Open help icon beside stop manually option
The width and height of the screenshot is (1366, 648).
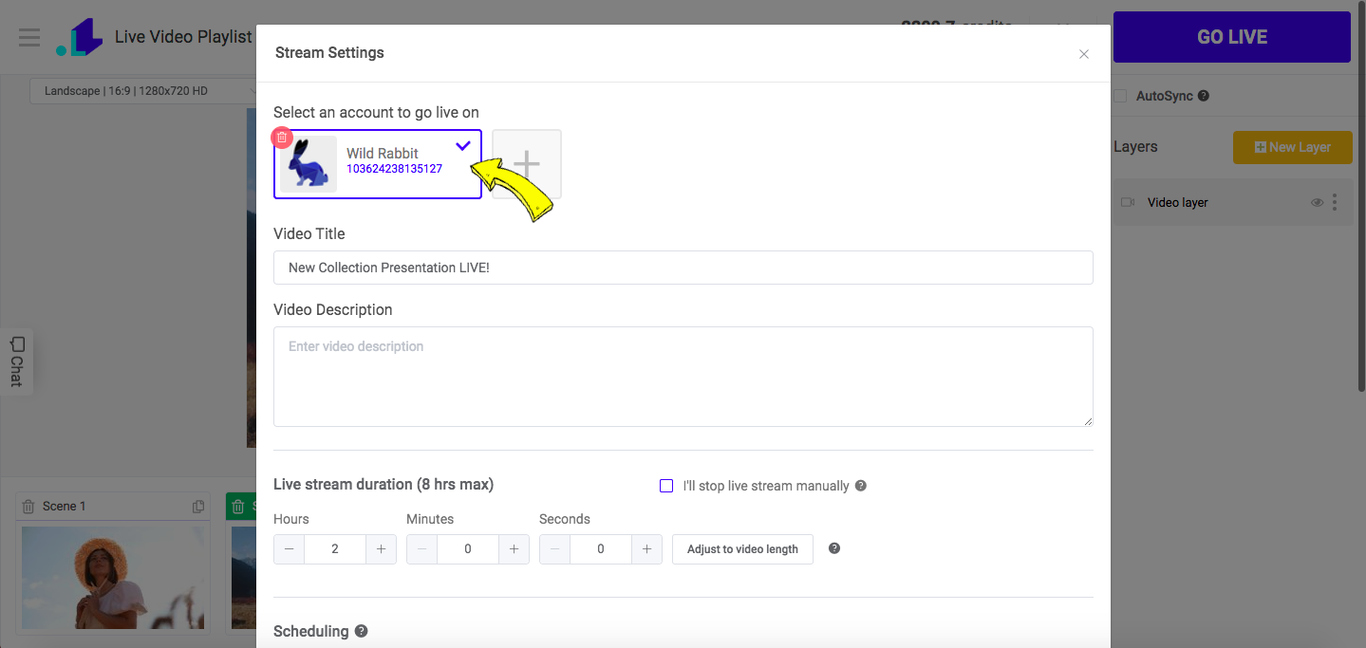coord(861,486)
